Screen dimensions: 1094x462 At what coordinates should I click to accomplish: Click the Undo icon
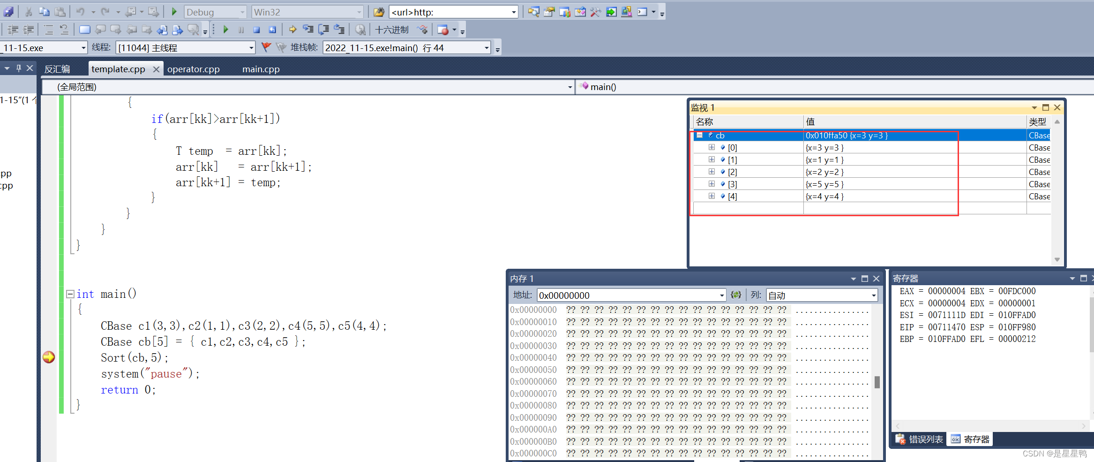80,12
